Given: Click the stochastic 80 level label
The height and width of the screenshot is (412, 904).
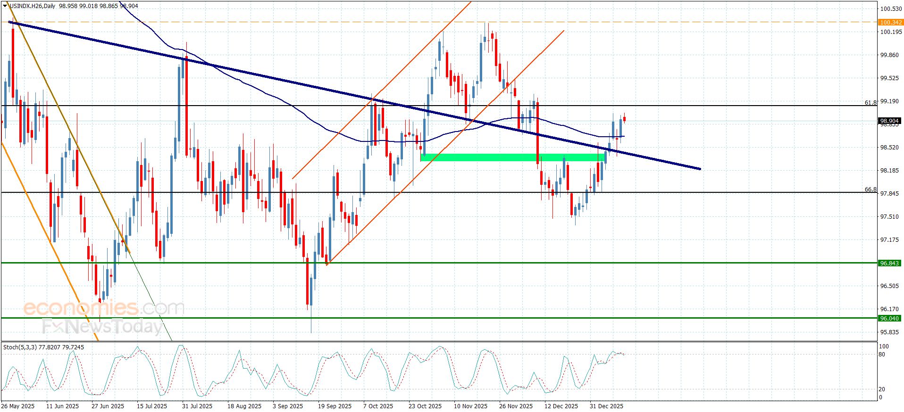Looking at the screenshot, I should 882,354.
